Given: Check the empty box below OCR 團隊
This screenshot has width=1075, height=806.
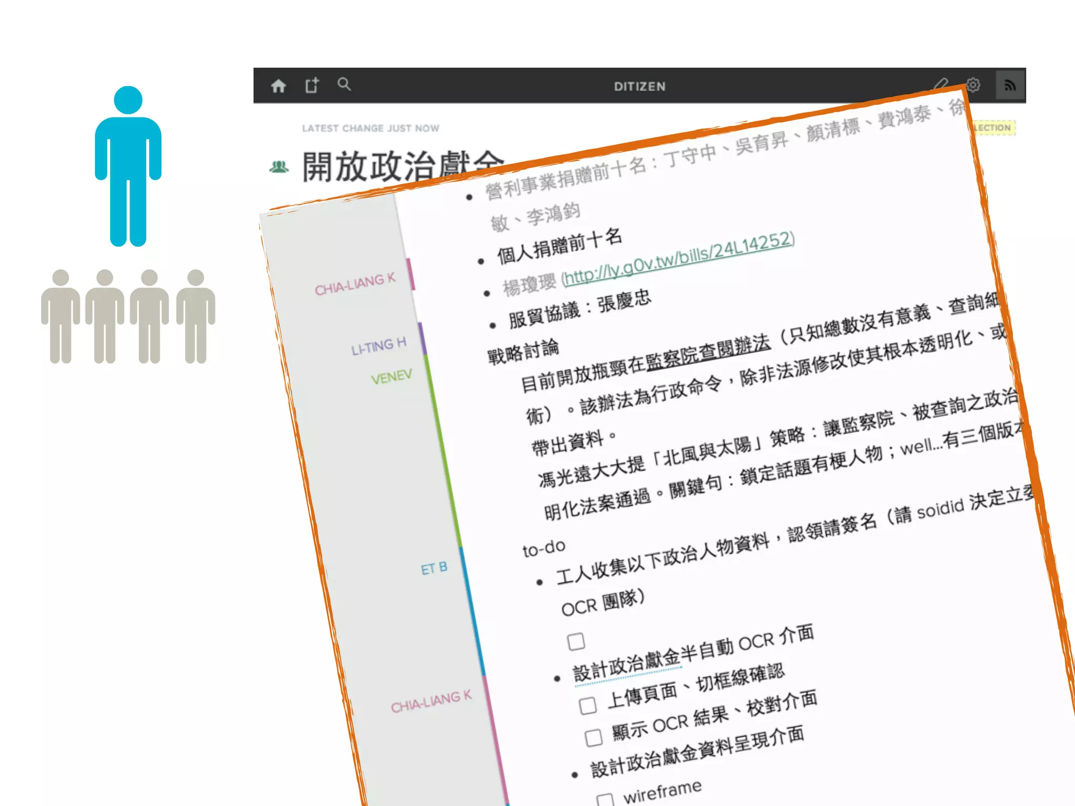Looking at the screenshot, I should 576,641.
